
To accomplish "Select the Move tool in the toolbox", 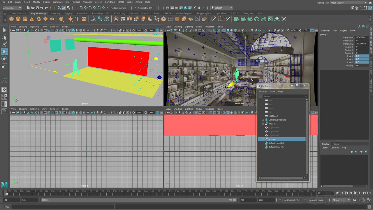I will pyautogui.click(x=4, y=52).
